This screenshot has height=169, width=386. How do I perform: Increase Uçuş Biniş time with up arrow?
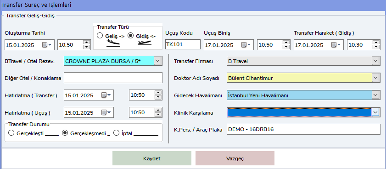click(286, 43)
